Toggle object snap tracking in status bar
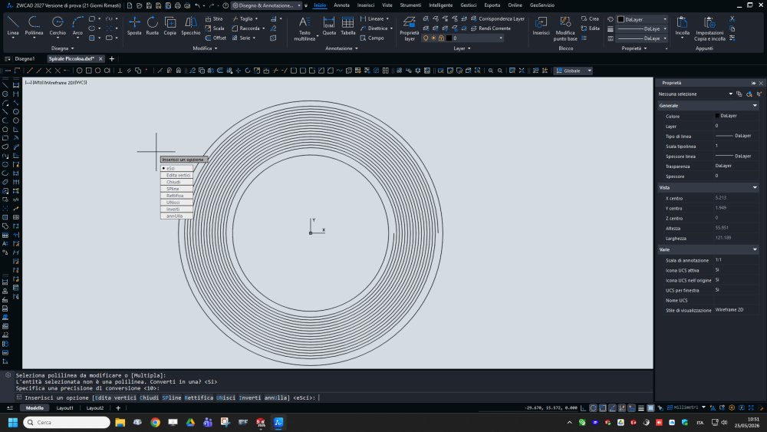The height and width of the screenshot is (432, 767). pos(612,407)
